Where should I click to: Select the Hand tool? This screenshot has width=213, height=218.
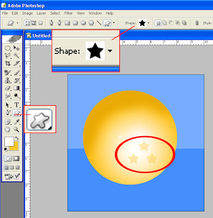click(8, 130)
